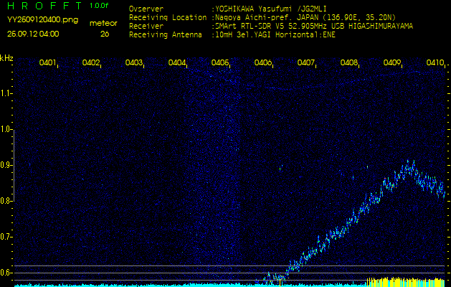This screenshot has height=287, width=451.
Task: Click the 0401 time marker
Action: [48, 63]
